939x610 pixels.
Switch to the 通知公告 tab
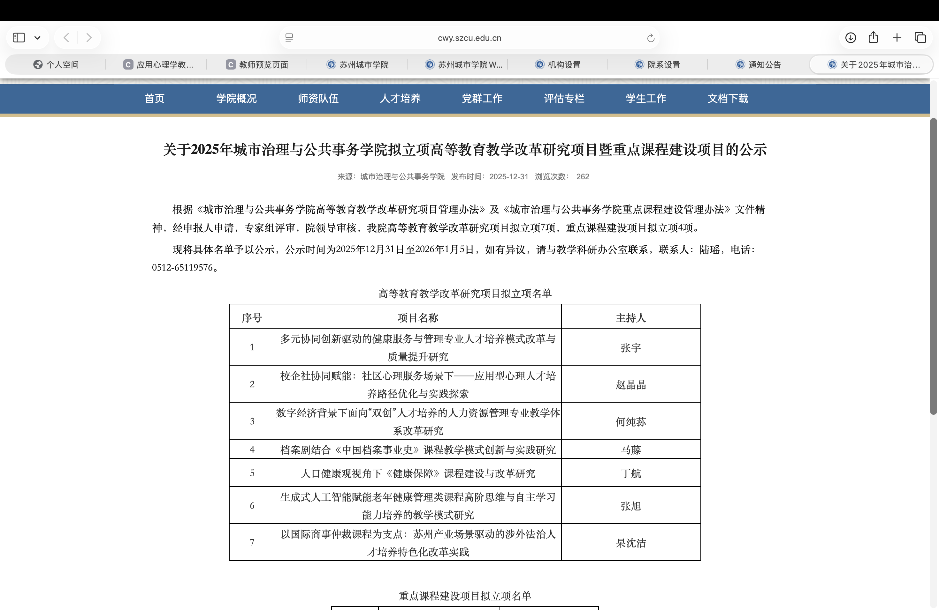click(758, 65)
